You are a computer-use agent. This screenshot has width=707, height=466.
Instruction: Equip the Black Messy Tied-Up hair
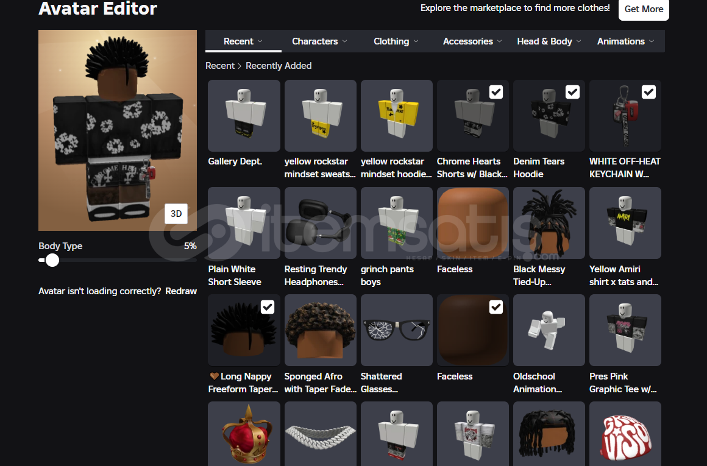(x=549, y=223)
